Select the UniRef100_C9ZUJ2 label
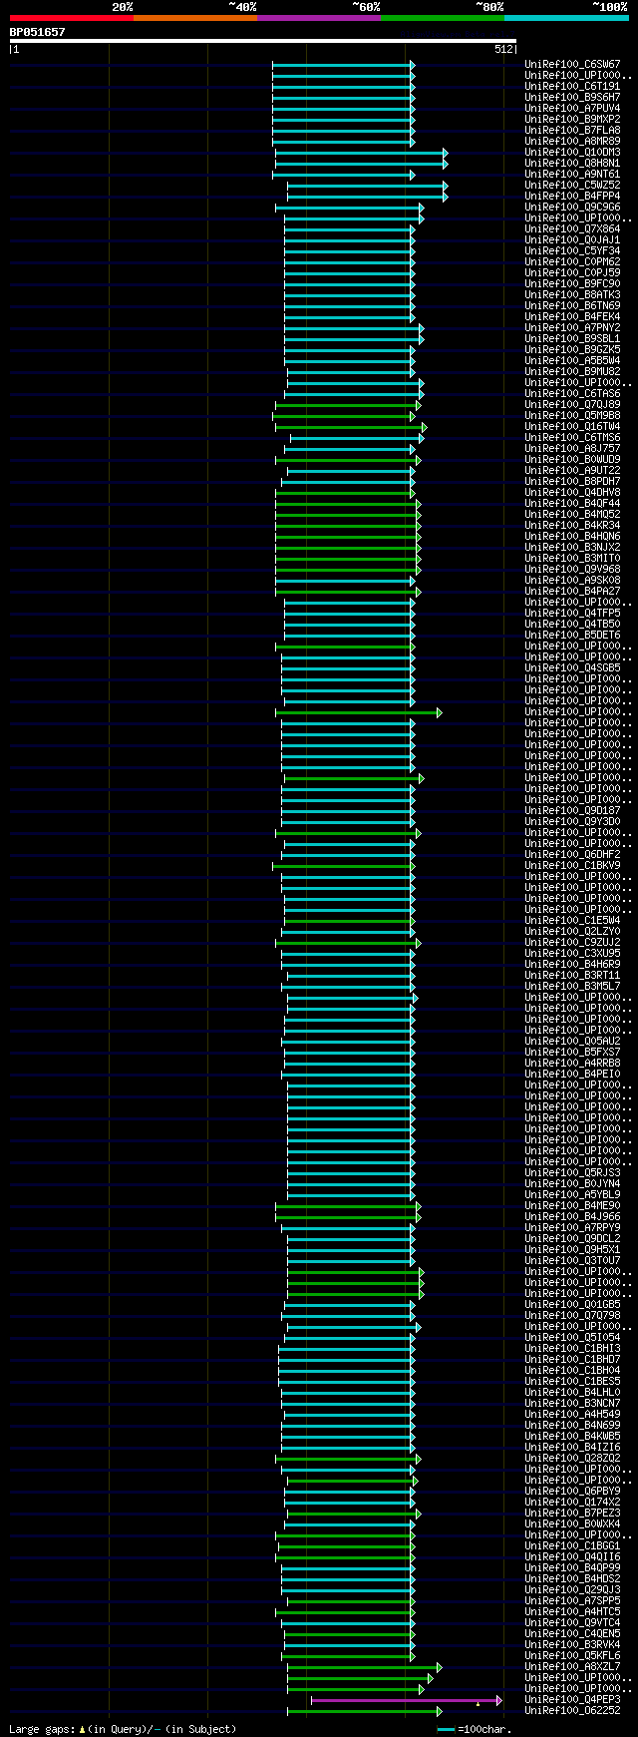 [572, 943]
